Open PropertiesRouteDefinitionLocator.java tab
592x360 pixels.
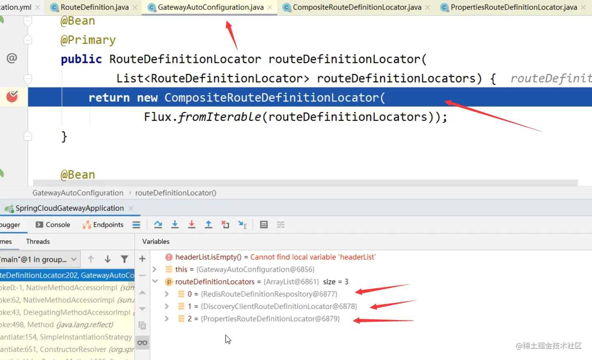tap(514, 7)
